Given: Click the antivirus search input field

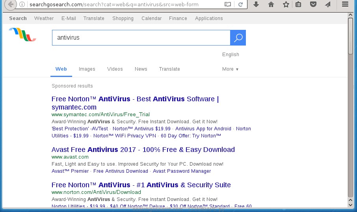Looking at the screenshot, I should [141, 38].
